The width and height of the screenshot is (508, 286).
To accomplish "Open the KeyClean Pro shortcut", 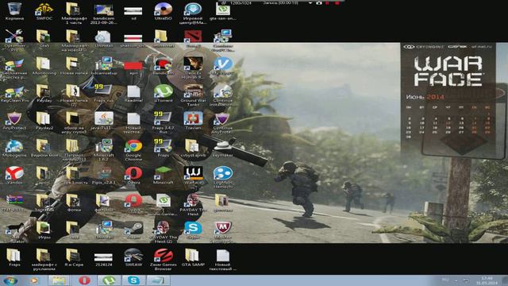I will tap(14, 94).
